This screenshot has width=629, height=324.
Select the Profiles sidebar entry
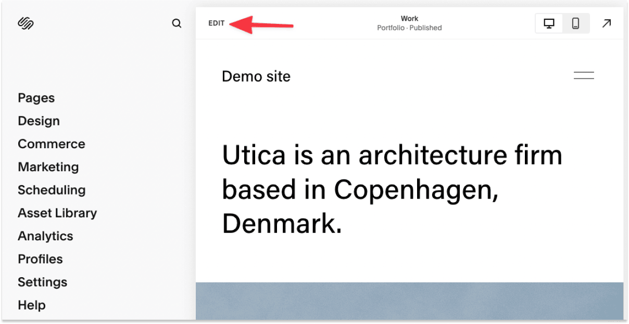[40, 259]
